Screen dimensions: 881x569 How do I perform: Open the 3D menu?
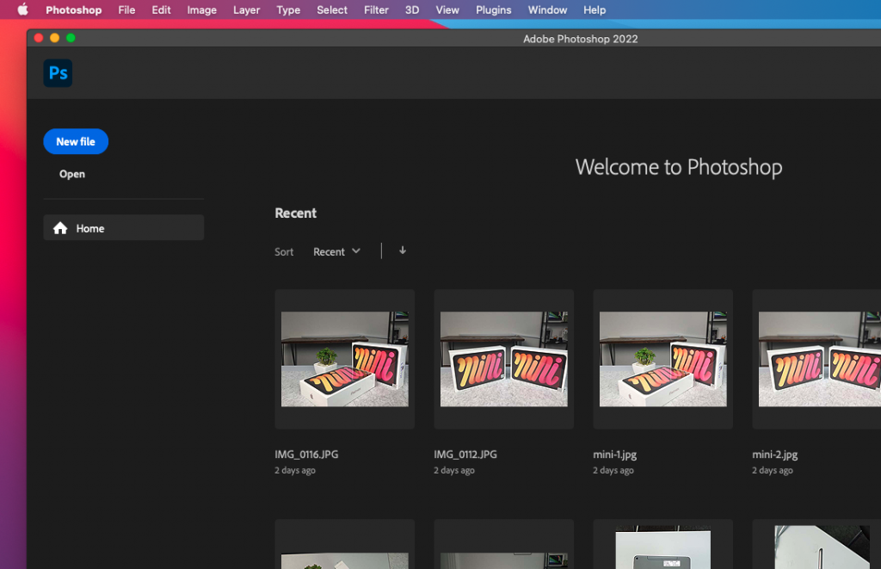(x=412, y=9)
